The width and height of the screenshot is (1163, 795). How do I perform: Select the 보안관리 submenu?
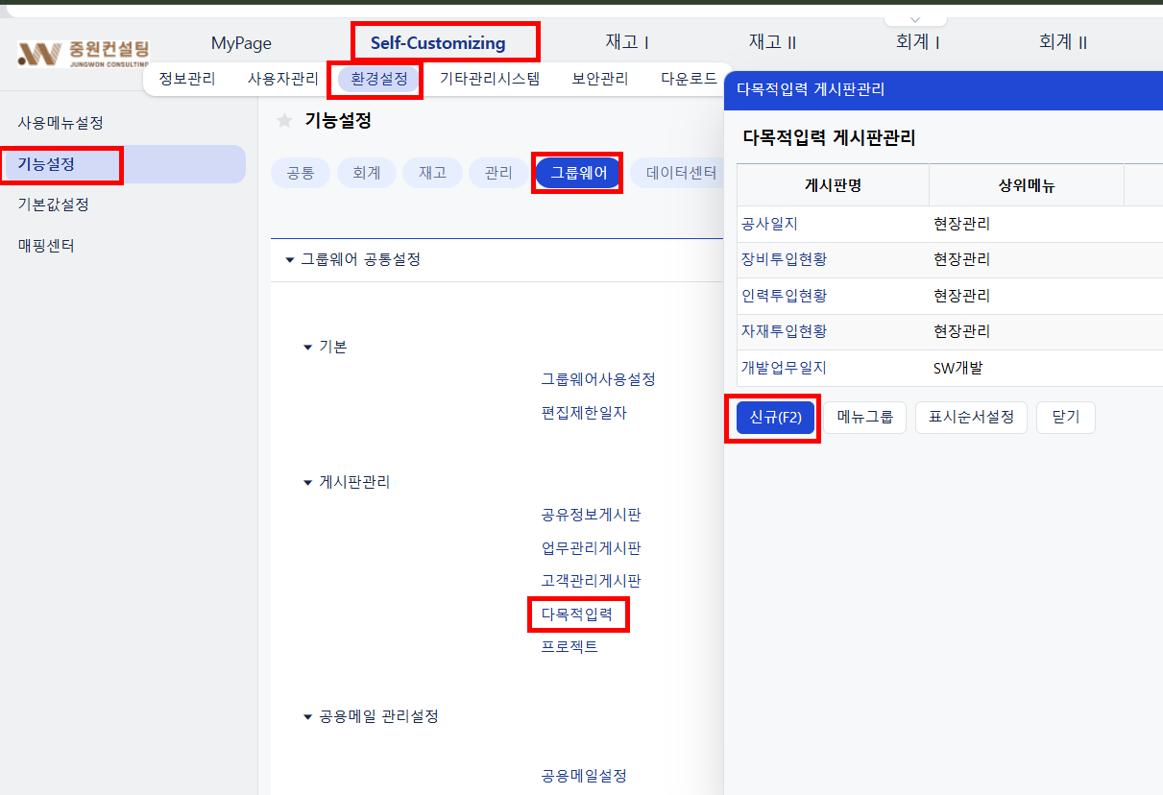(x=600, y=79)
